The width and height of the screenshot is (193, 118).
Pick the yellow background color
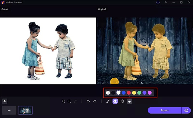[134, 93]
